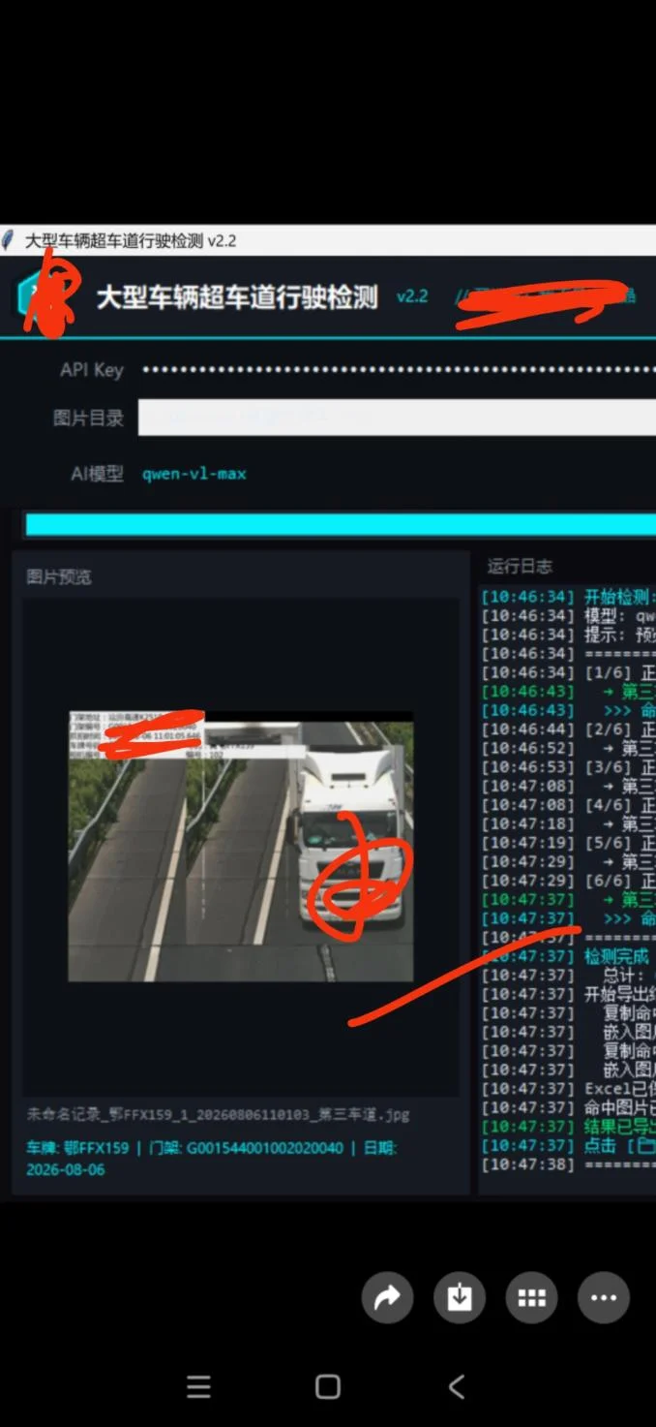
Task: Click the 图片目录 path input field
Action: pyautogui.click(x=398, y=418)
